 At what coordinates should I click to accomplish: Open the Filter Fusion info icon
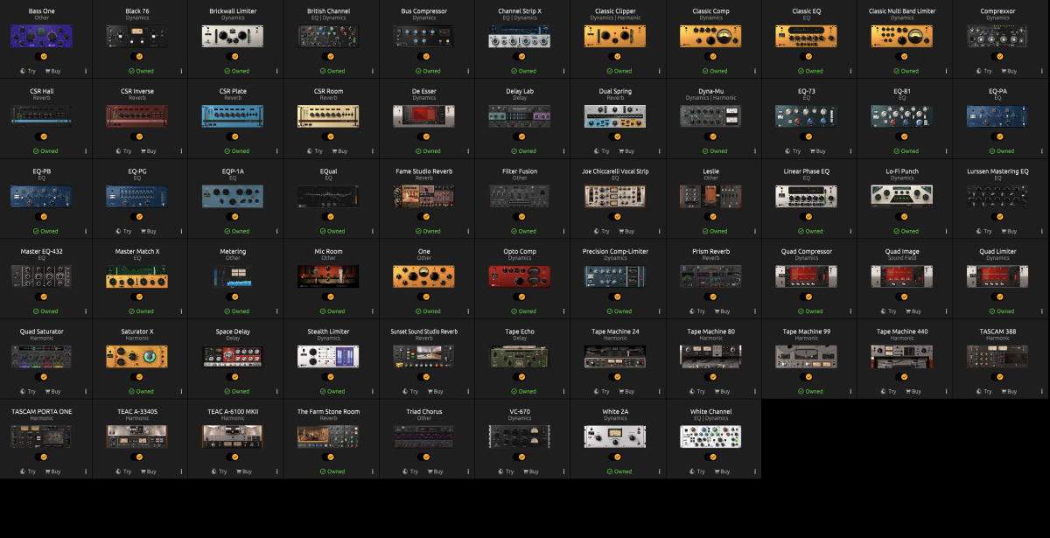tap(564, 231)
